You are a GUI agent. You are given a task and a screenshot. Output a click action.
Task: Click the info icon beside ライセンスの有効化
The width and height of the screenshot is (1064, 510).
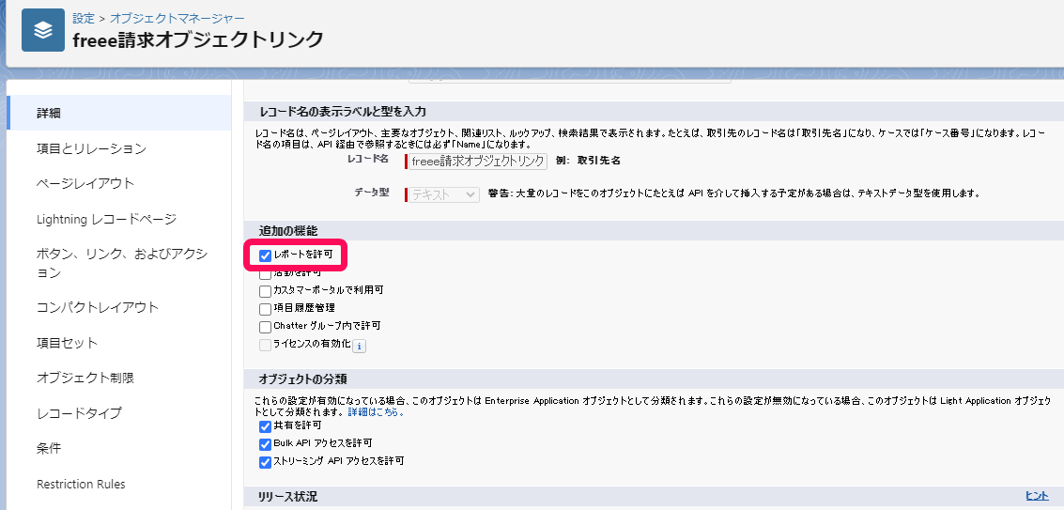pos(359,347)
